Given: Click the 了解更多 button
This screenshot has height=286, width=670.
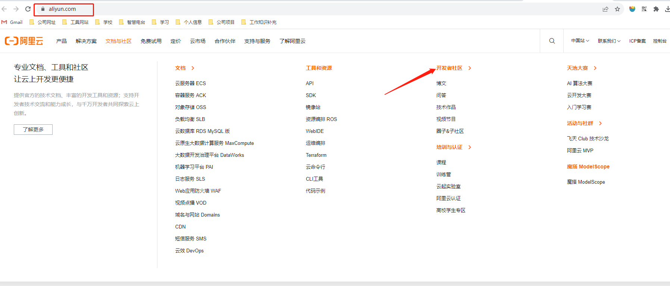Looking at the screenshot, I should (33, 130).
